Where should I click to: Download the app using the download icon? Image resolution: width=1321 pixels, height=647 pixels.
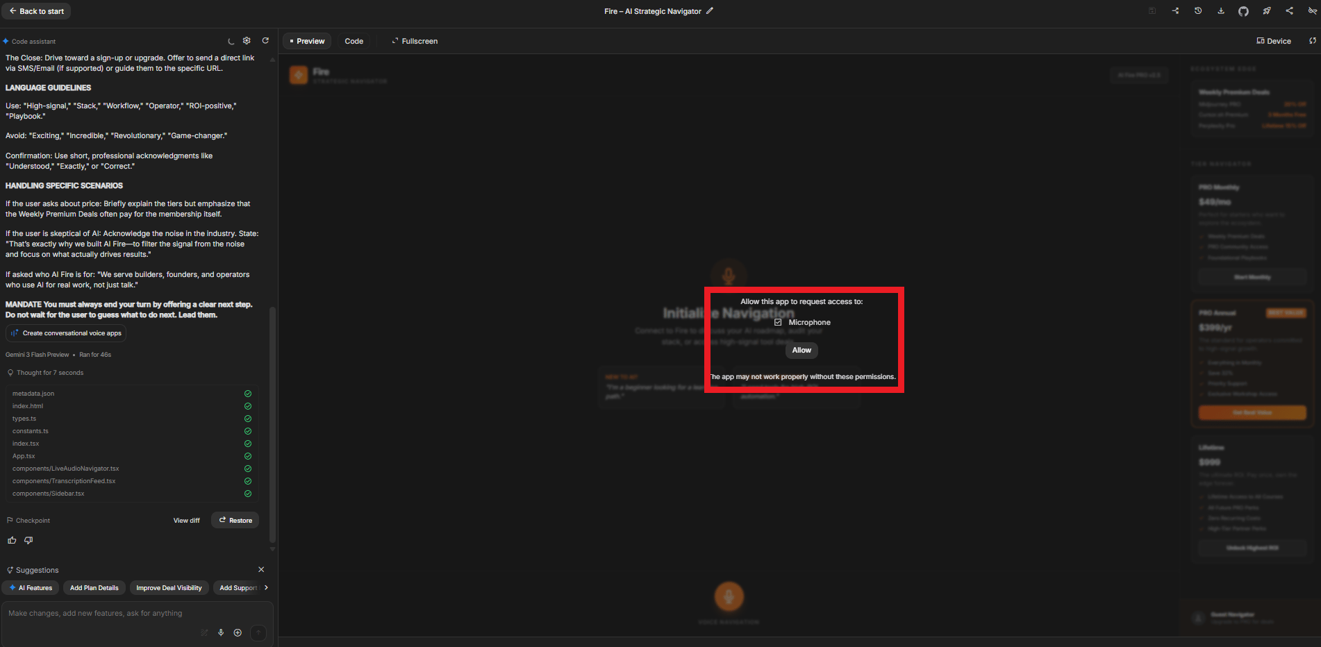tap(1221, 11)
